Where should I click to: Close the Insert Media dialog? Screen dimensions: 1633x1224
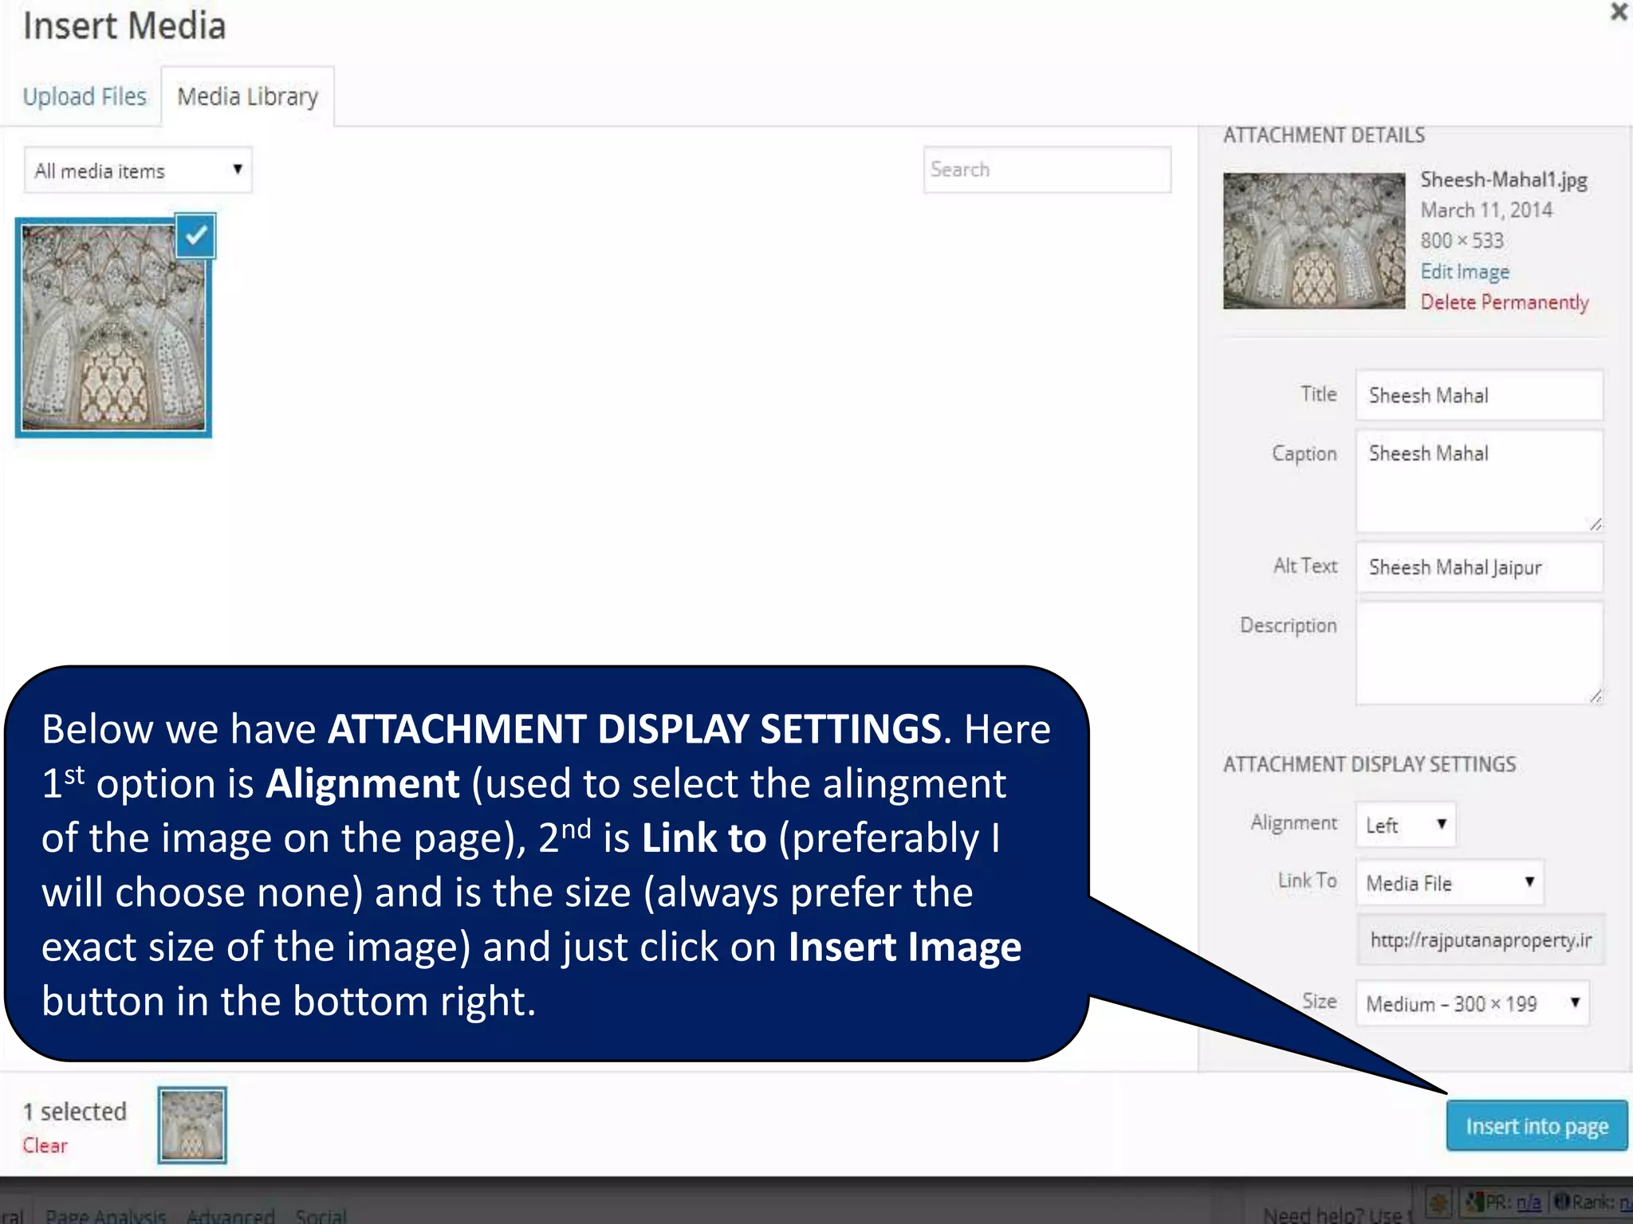pos(1619,12)
